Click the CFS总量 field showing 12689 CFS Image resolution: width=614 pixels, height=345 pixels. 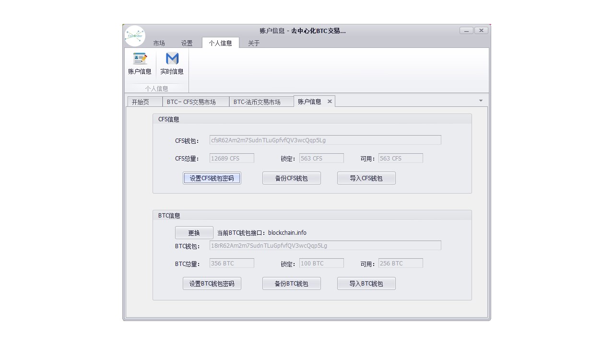(232, 159)
